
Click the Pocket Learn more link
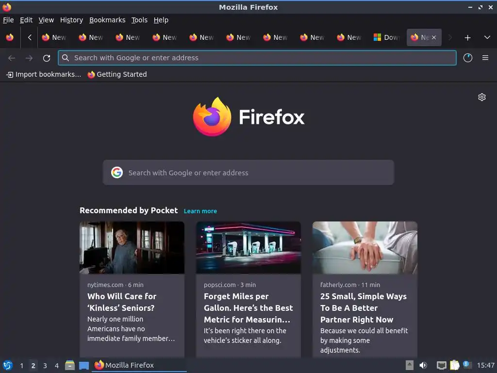click(x=200, y=211)
